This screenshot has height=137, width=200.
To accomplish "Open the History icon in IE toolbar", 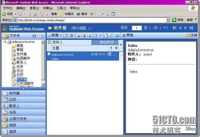I will coord(92,14).
